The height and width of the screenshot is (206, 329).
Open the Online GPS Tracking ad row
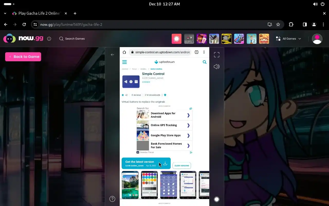[164, 125]
